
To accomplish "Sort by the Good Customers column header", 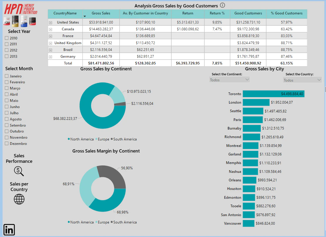I will [248, 13].
